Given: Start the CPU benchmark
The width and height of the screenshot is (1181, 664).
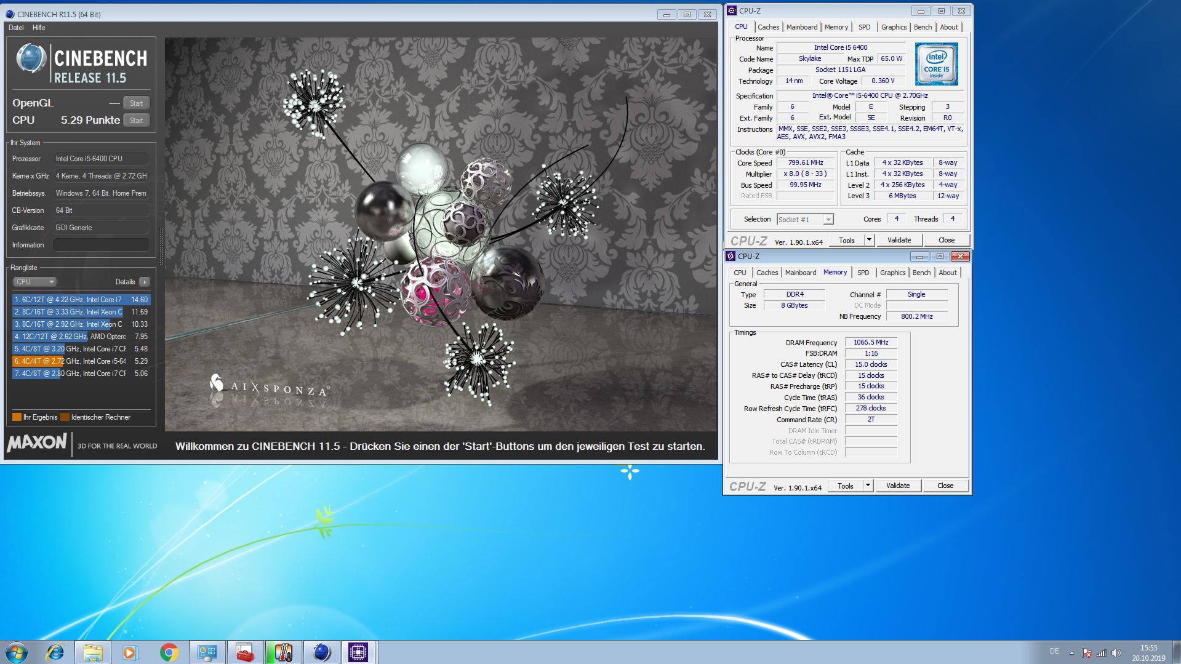Looking at the screenshot, I should tap(137, 121).
